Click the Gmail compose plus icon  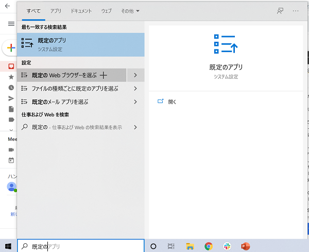pyautogui.click(x=9, y=48)
